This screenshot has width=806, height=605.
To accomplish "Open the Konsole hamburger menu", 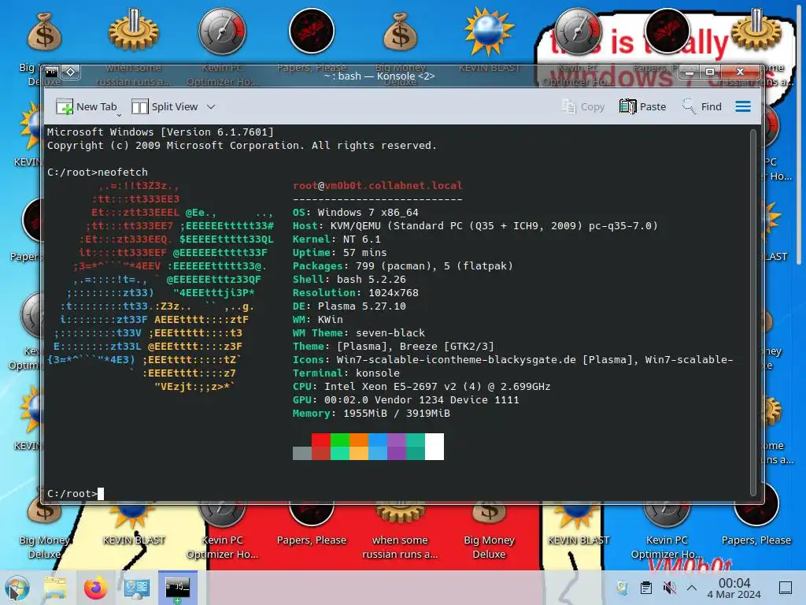I will 743,106.
